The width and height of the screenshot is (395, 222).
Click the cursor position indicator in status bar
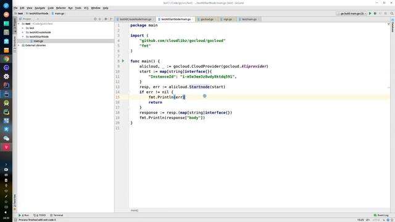360,220
